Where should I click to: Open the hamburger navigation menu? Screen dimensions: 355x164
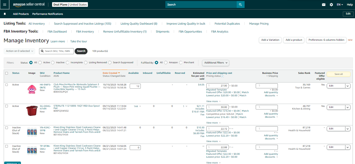click(4, 4)
